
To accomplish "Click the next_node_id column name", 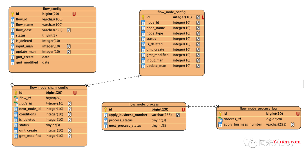I will (x=30, y=109).
